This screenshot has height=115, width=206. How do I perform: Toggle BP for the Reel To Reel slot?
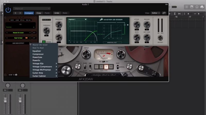coord(34,38)
